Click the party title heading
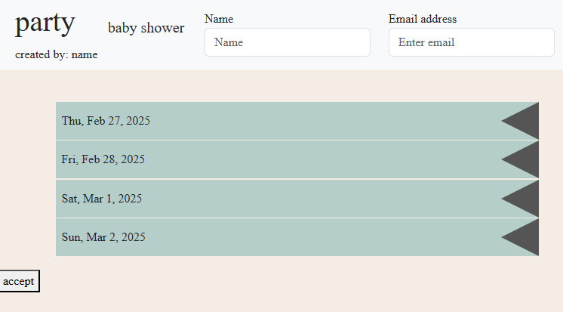 (45, 23)
